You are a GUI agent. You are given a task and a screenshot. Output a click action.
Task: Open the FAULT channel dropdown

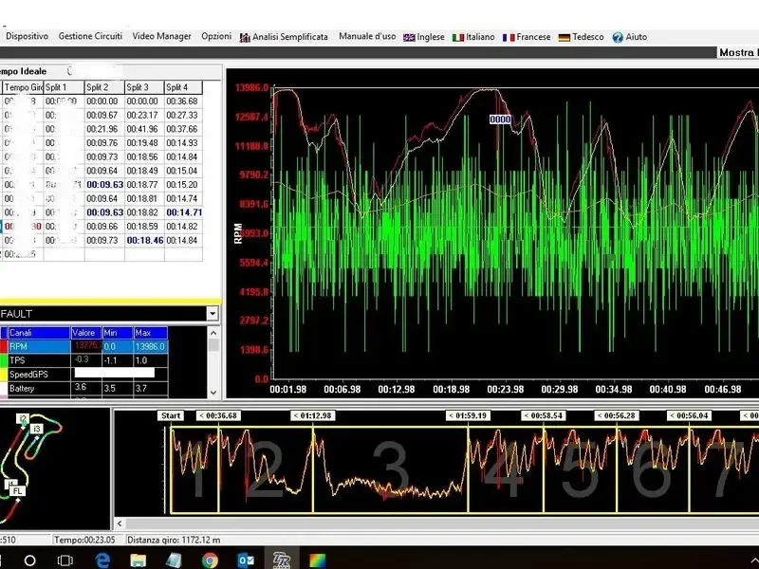click(213, 313)
